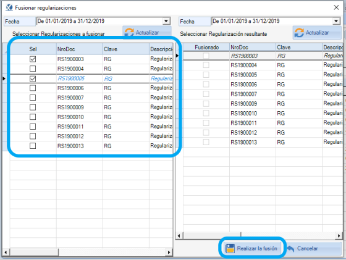Viewport: 346px width, 260px height.
Task: Click the right grid NroDoc column header
Action: [253, 47]
